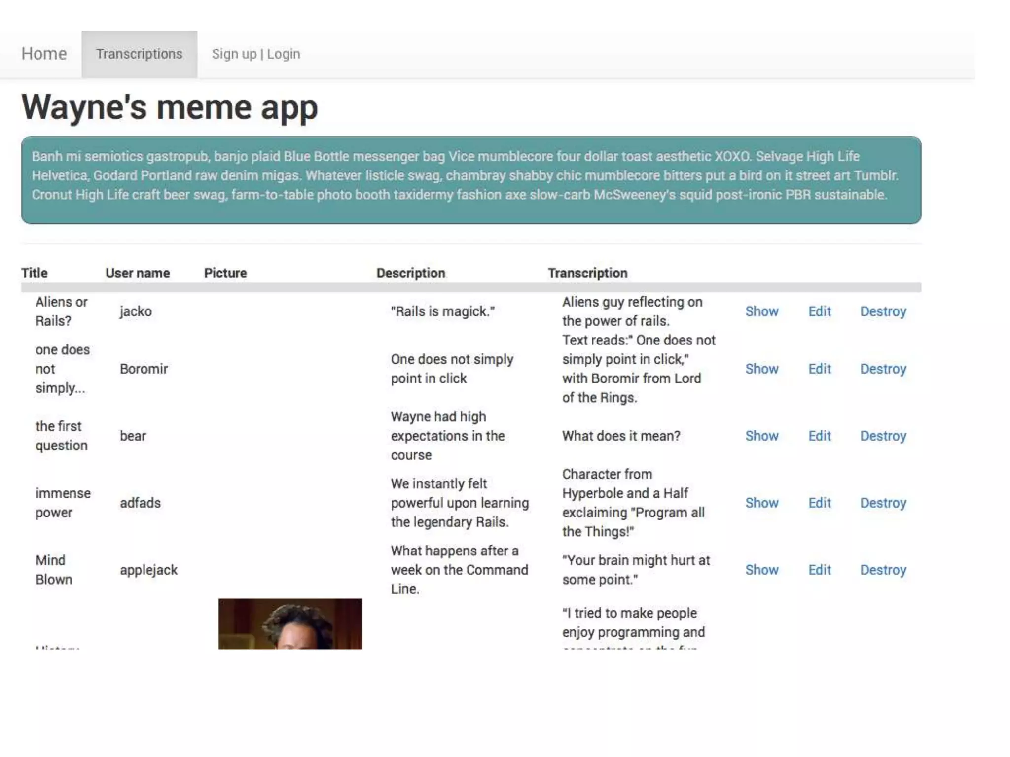Click the Sign up link
The height and width of the screenshot is (757, 1010).
tap(234, 54)
